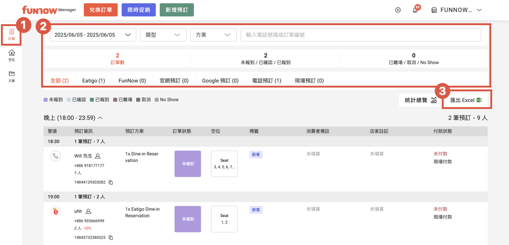Open the 訂單 orders sidebar icon
Screen dimensions: 509x245
(12, 34)
